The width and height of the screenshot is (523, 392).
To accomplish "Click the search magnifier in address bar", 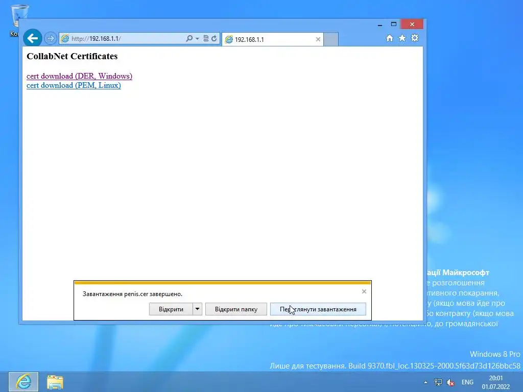I will coord(189,38).
